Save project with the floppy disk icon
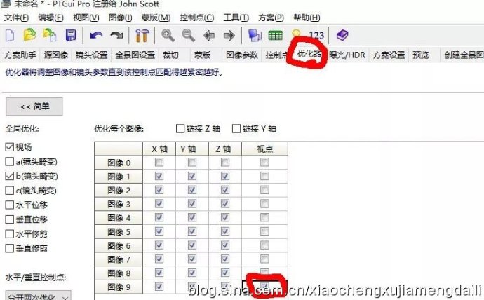Viewport: 484px width, 300px height. (x=71, y=35)
